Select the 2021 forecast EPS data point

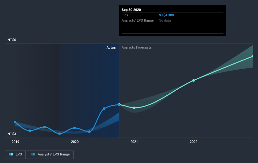tap(134, 108)
